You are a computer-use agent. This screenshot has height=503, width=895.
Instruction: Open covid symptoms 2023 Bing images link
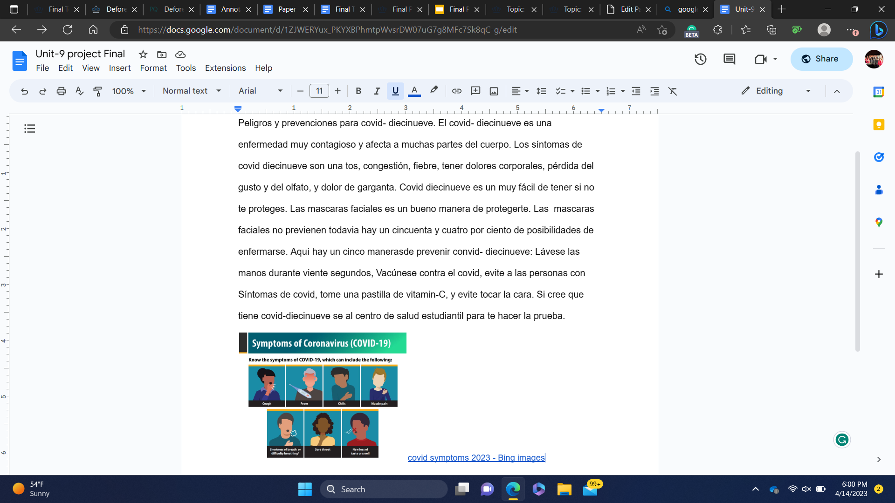coord(476,458)
